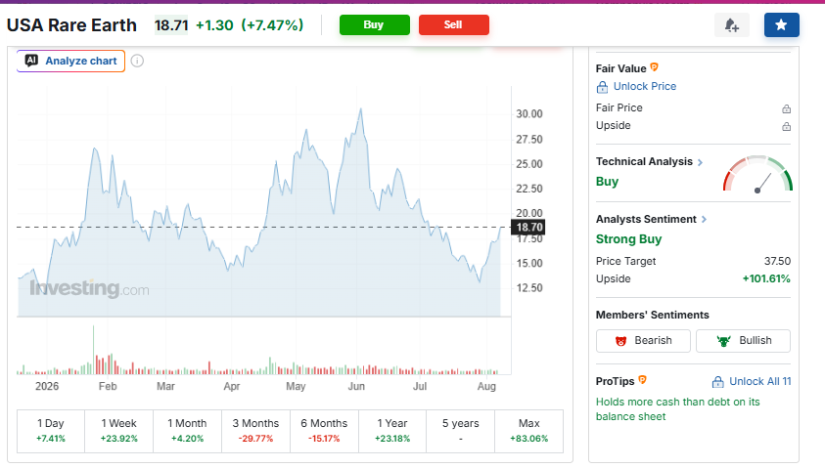The width and height of the screenshot is (825, 468).
Task: Click the lock icon next to Fair Price
Action: coord(786,108)
